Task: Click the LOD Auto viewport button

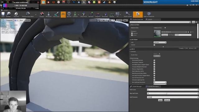Action: (27, 20)
